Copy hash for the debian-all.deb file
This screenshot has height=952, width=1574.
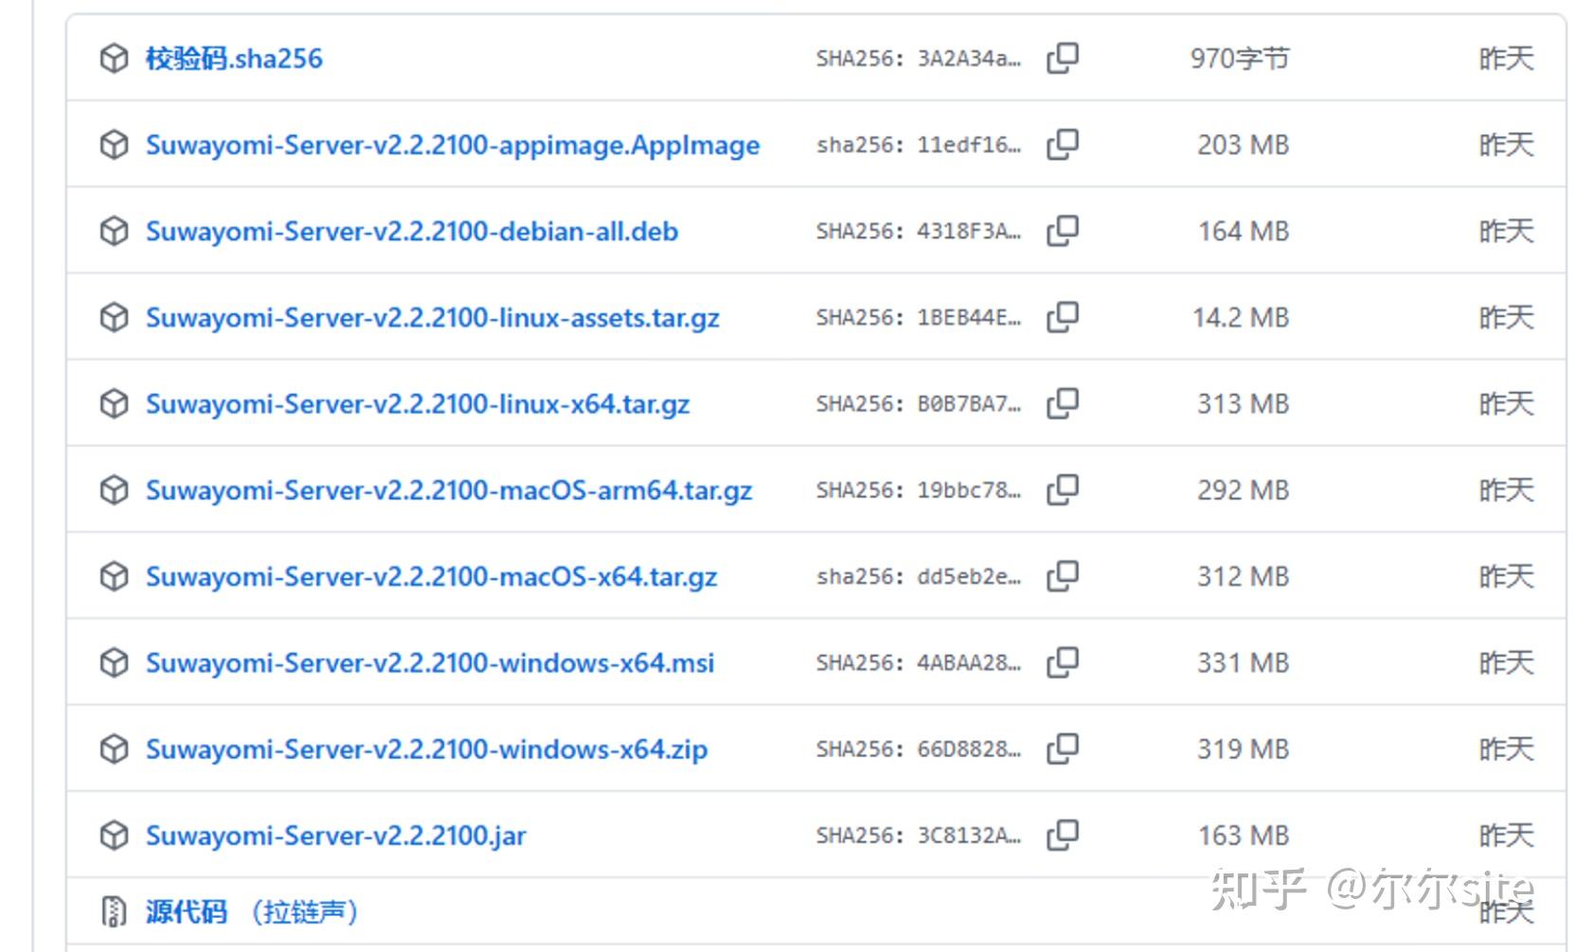1063,230
